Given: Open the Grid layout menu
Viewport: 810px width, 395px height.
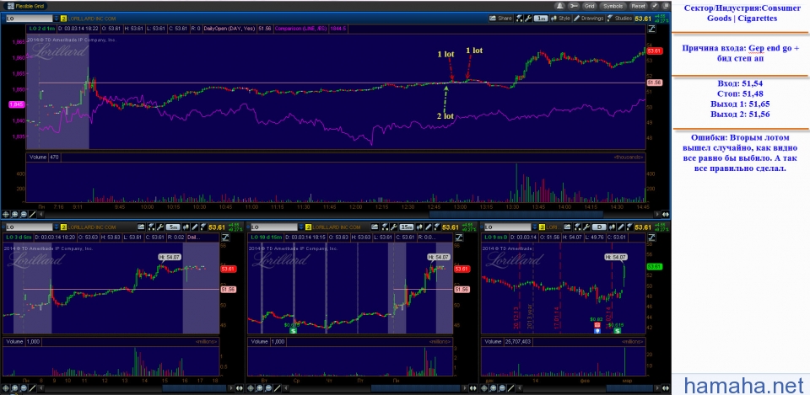Looking at the screenshot, I should [x=590, y=6].
